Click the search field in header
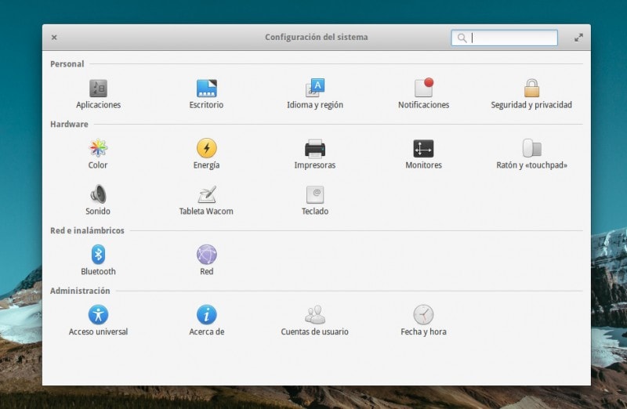This screenshot has height=409, width=627. (x=509, y=38)
